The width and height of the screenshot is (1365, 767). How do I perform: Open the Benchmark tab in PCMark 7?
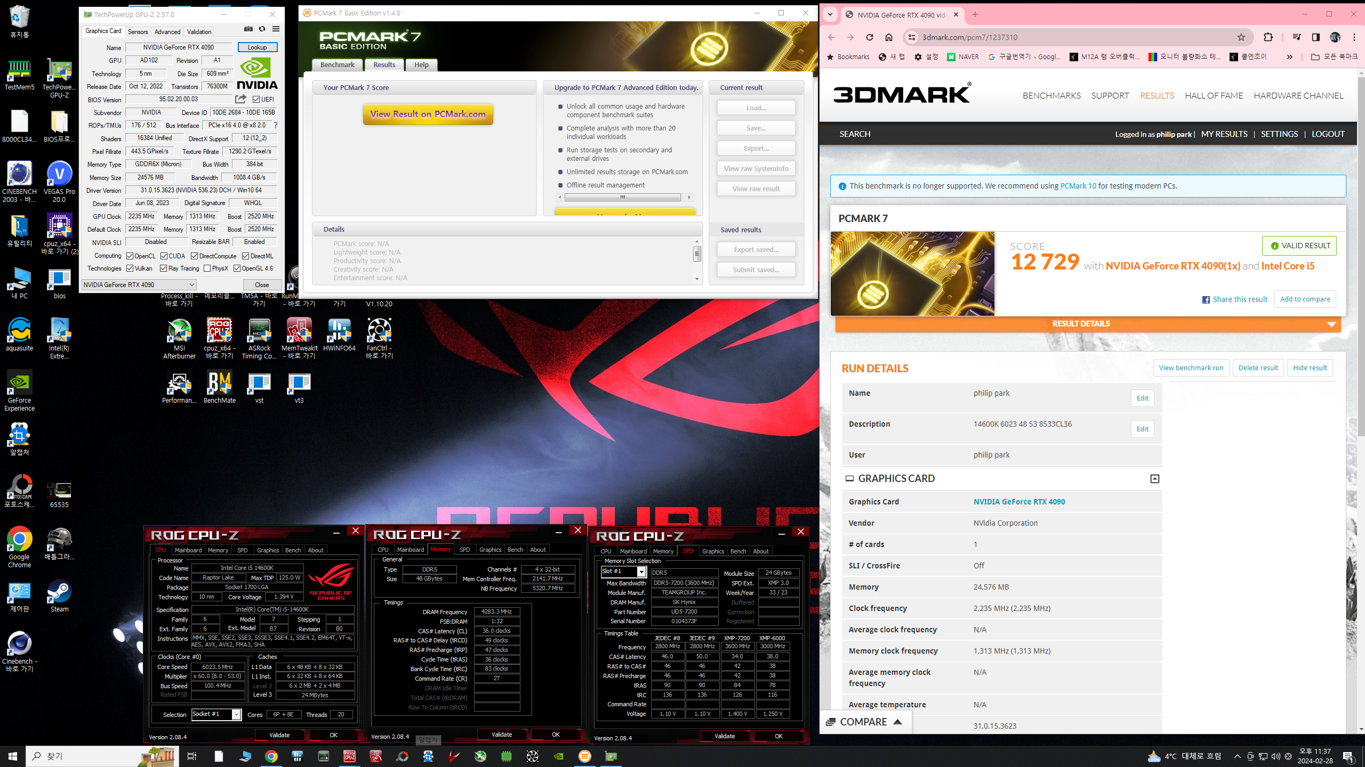[337, 65]
